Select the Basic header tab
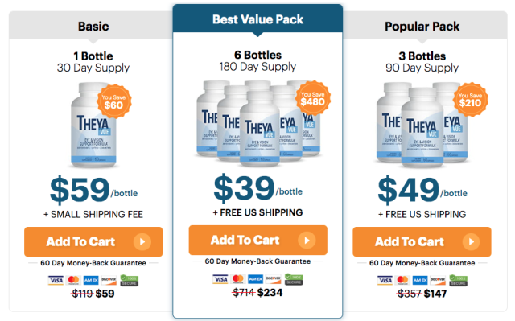Screen dimensions: 515x321 click(93, 26)
